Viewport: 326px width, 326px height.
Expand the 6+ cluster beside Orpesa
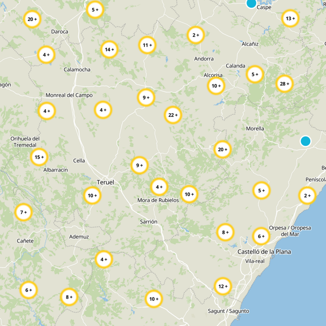[261, 236]
